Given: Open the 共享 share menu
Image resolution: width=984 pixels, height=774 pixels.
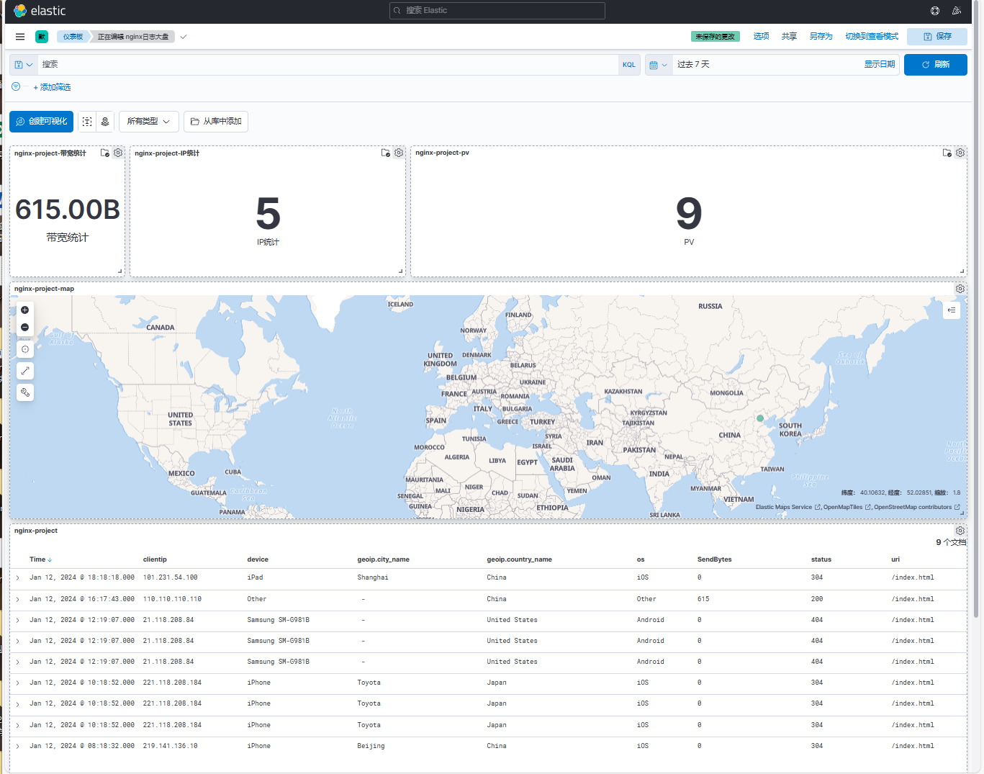Looking at the screenshot, I should coord(789,37).
